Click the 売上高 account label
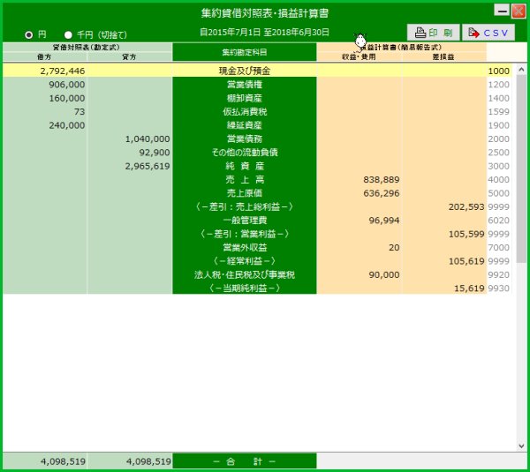Image resolution: width=530 pixels, height=472 pixels. (x=245, y=179)
